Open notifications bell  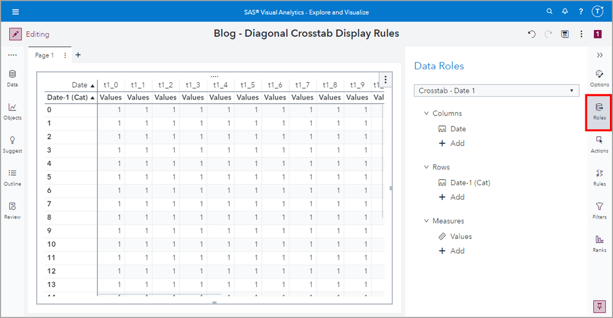pos(565,11)
